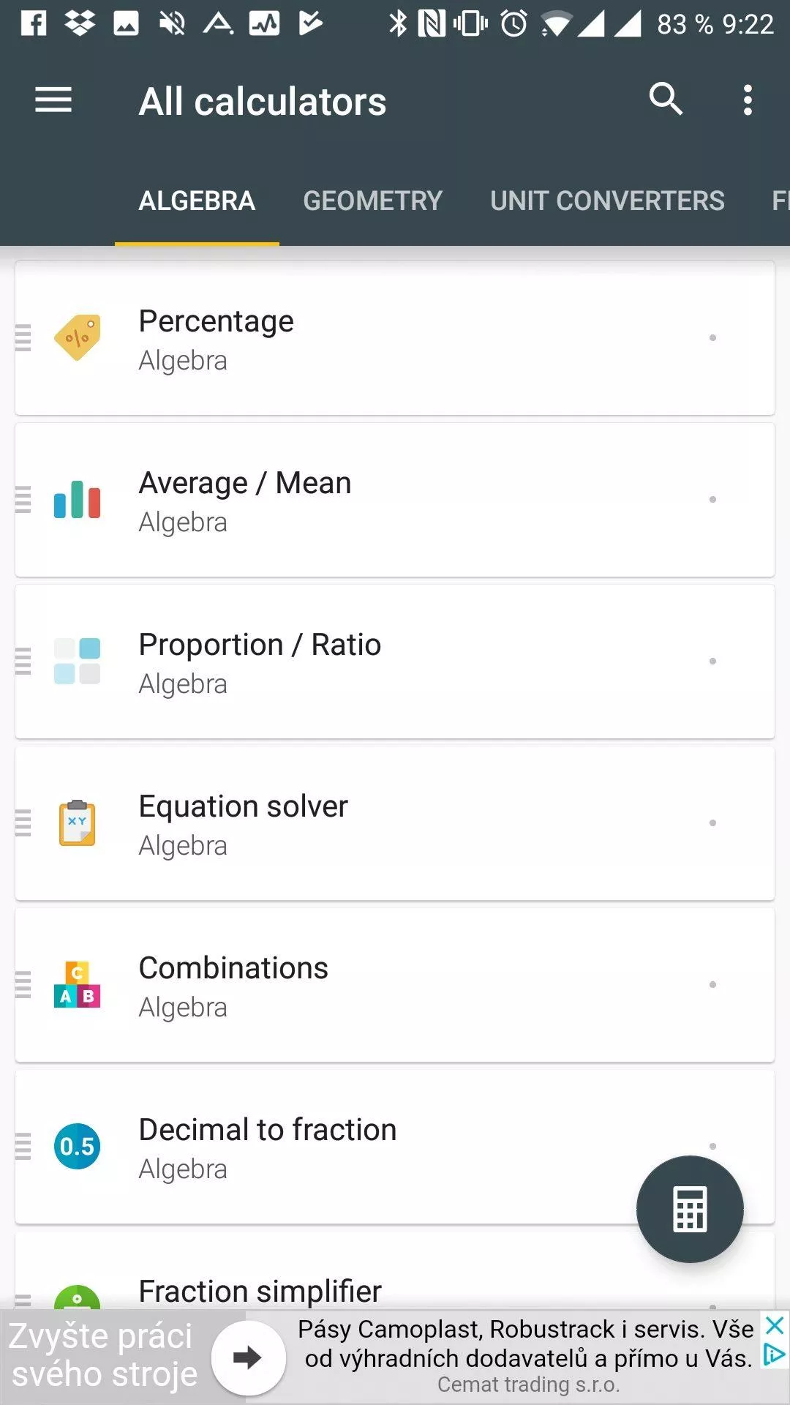Screen dimensions: 790x1405
Task: Click the Decimal to fraction 0.5 icon
Action: click(x=78, y=1147)
